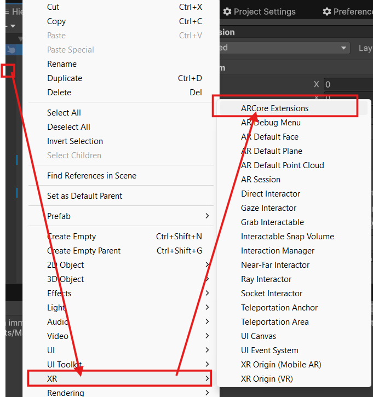Open the XR submenu
The height and width of the screenshot is (397, 373).
[119, 378]
